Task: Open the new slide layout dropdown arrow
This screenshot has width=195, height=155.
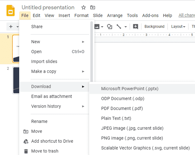Action: point(18,27)
